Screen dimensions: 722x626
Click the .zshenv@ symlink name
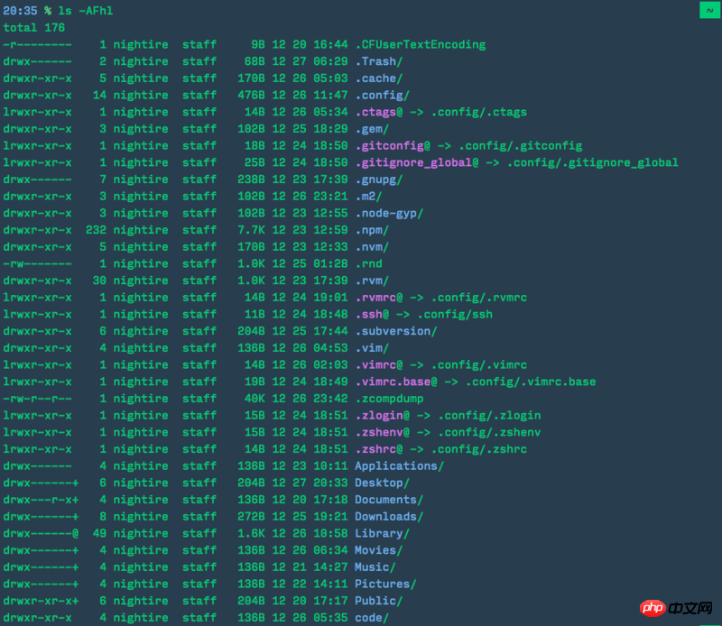(382, 433)
